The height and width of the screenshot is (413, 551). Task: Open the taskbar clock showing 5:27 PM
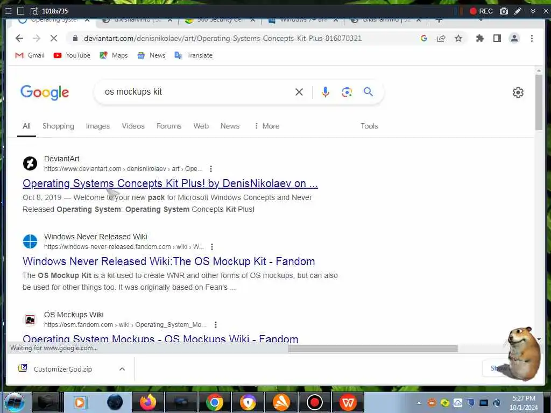(524, 403)
